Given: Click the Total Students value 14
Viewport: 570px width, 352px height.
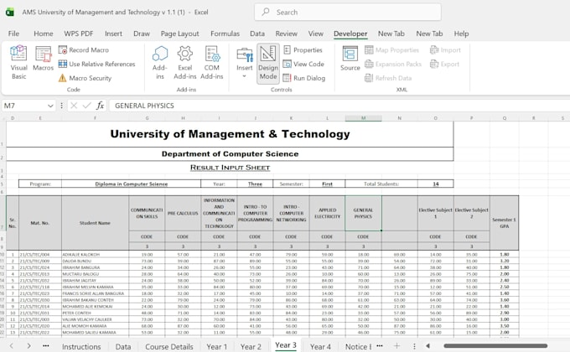Looking at the screenshot, I should [436, 184].
